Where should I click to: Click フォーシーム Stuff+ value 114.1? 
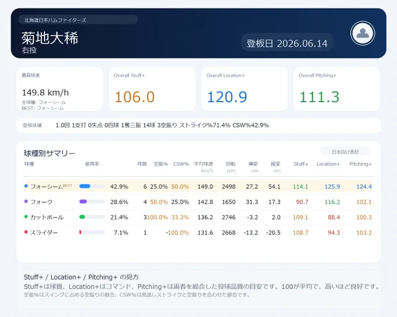(x=301, y=187)
